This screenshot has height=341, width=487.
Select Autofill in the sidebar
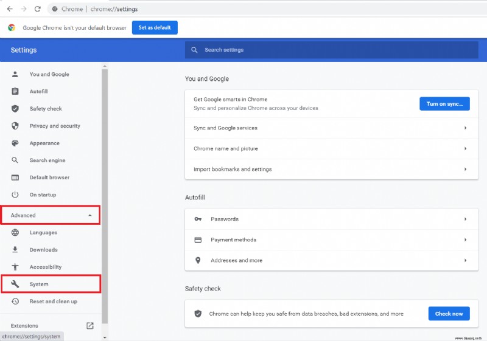click(38, 91)
